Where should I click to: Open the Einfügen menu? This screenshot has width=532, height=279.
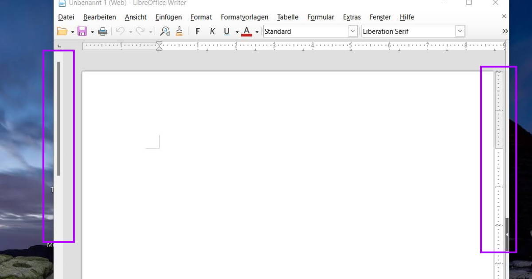coord(168,17)
